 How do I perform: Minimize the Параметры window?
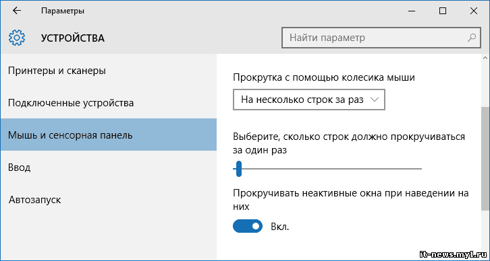point(412,11)
